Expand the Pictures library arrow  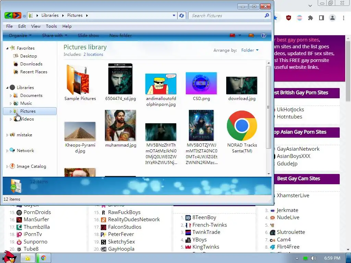pyautogui.click(x=11, y=111)
